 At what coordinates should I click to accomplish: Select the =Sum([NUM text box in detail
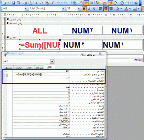click(x=40, y=44)
